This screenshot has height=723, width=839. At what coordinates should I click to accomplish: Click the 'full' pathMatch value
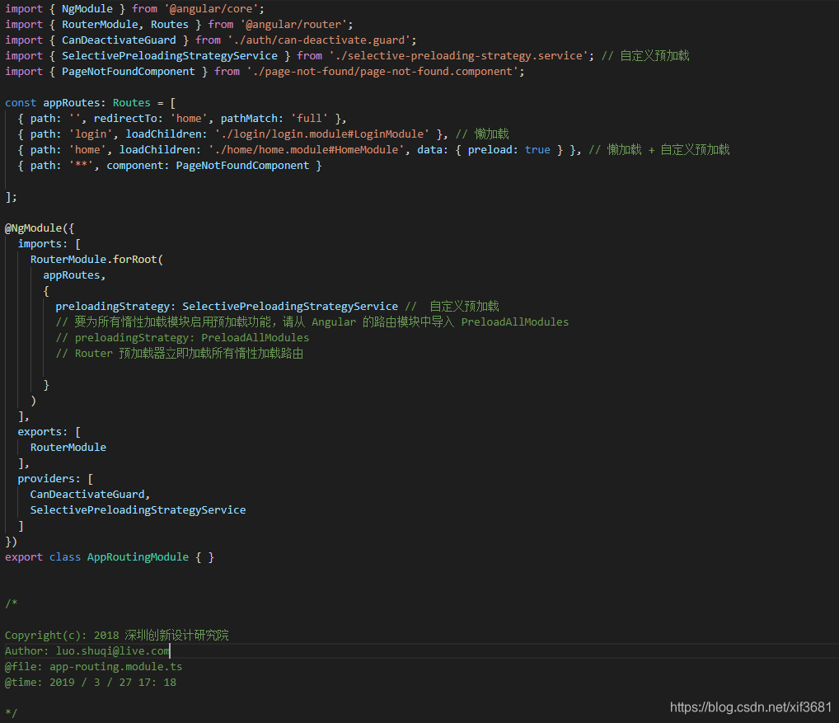(x=309, y=118)
